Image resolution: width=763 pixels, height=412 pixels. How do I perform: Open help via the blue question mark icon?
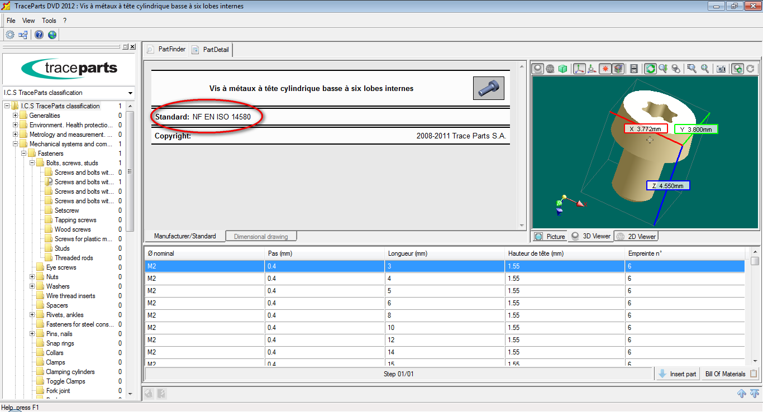(39, 35)
